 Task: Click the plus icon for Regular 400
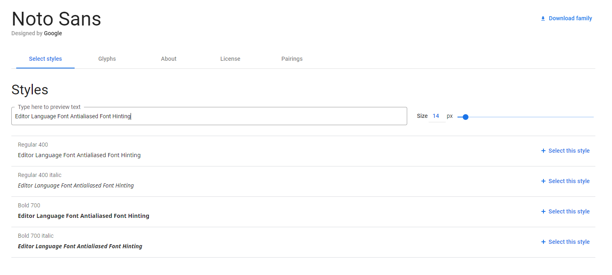pos(543,151)
